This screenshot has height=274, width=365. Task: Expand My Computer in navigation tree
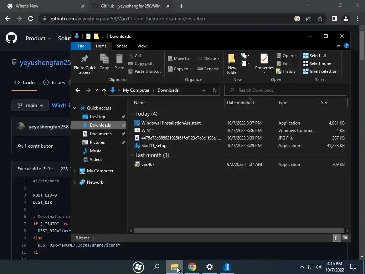click(x=75, y=171)
